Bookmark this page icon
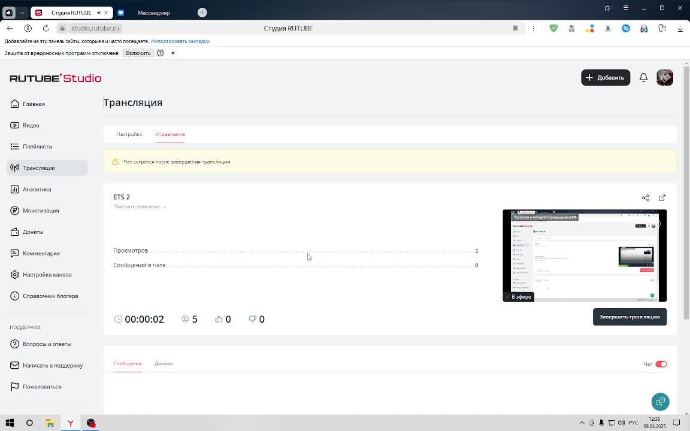This screenshot has height=431, width=690. click(x=515, y=28)
